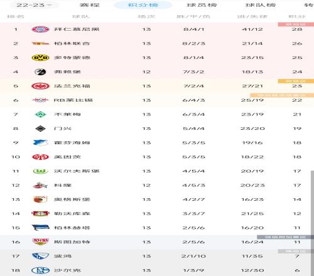Click the 场次 column header

click(x=146, y=16)
